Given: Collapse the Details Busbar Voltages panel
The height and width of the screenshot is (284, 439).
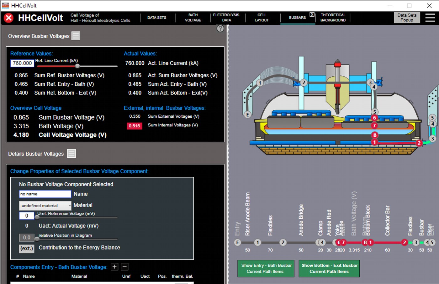Looking at the screenshot, I should point(71,154).
